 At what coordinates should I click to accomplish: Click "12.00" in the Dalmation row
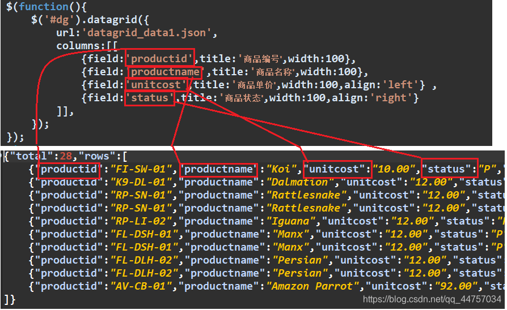tap(431, 182)
